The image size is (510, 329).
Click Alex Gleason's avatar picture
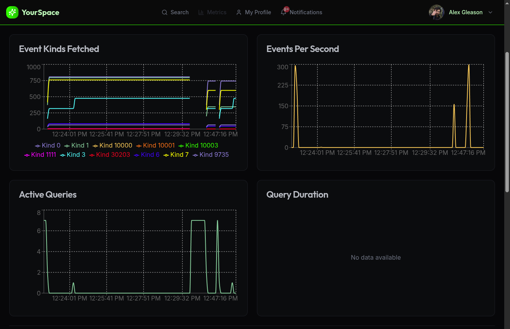point(436,12)
